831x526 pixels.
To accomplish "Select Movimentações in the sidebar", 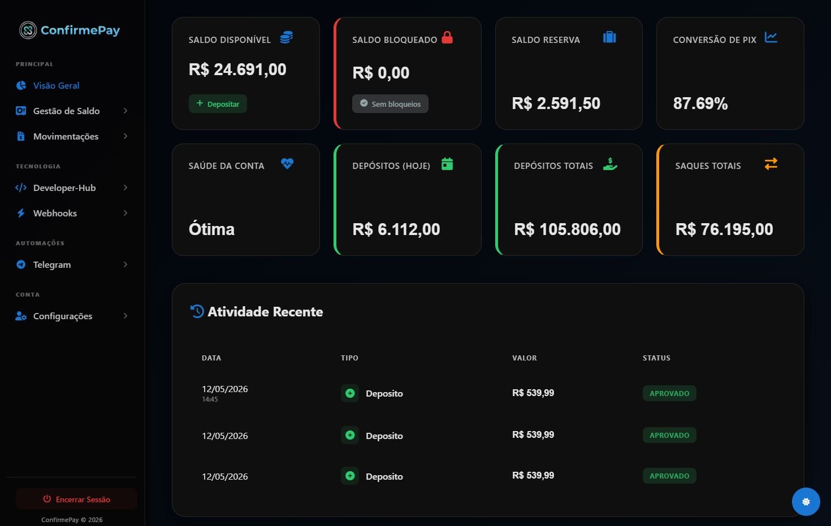I will click(x=66, y=136).
